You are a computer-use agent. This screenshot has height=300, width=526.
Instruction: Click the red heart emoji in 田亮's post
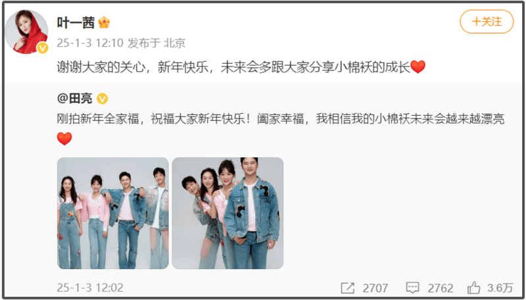(64, 139)
